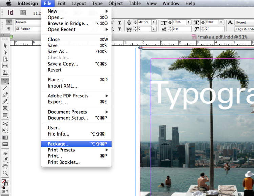Screen dimensions: 254x196
Task: Click the Univers font name field
Action: [x=28, y=22]
